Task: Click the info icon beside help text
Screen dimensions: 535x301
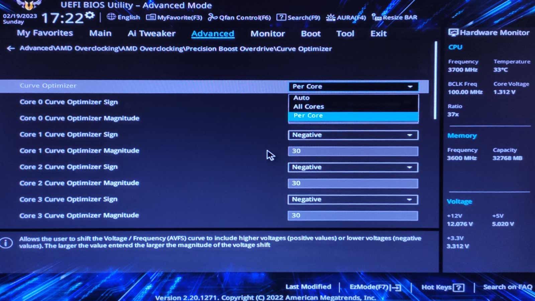Action: [6, 243]
